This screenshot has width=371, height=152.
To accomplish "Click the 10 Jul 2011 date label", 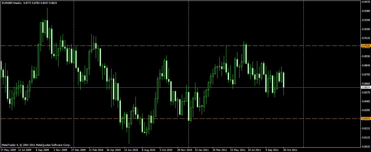I will (x=255, y=150).
